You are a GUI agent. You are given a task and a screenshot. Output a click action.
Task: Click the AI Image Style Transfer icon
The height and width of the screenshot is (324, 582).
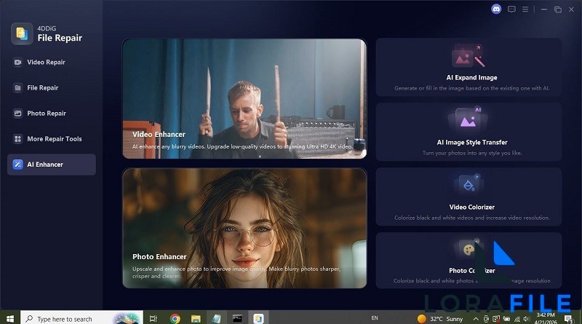(467, 119)
